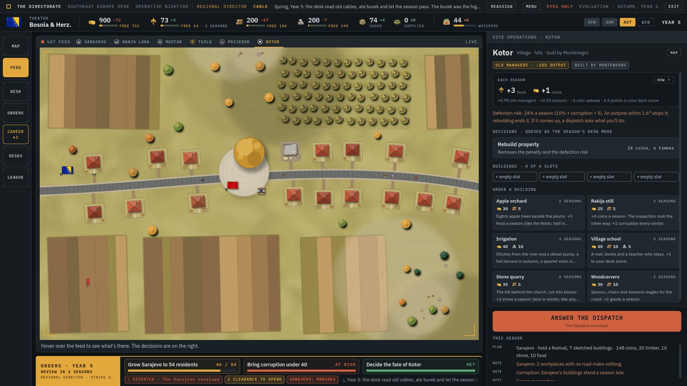687x386 pixels.
Task: Click the whispers icon beside 44
Action: 447,21
